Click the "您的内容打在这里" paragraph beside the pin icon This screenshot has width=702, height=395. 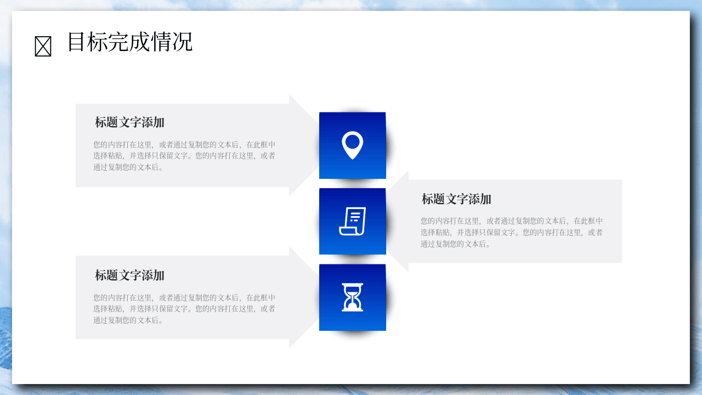pyautogui.click(x=184, y=156)
